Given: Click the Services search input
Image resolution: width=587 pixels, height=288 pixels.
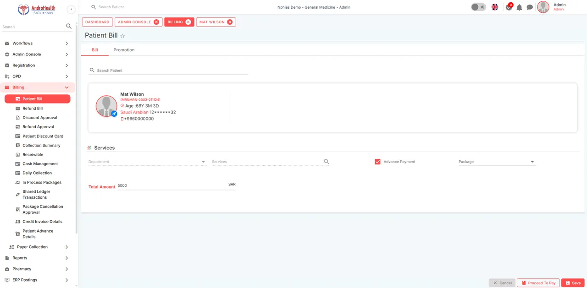Looking at the screenshot, I should click(x=266, y=162).
